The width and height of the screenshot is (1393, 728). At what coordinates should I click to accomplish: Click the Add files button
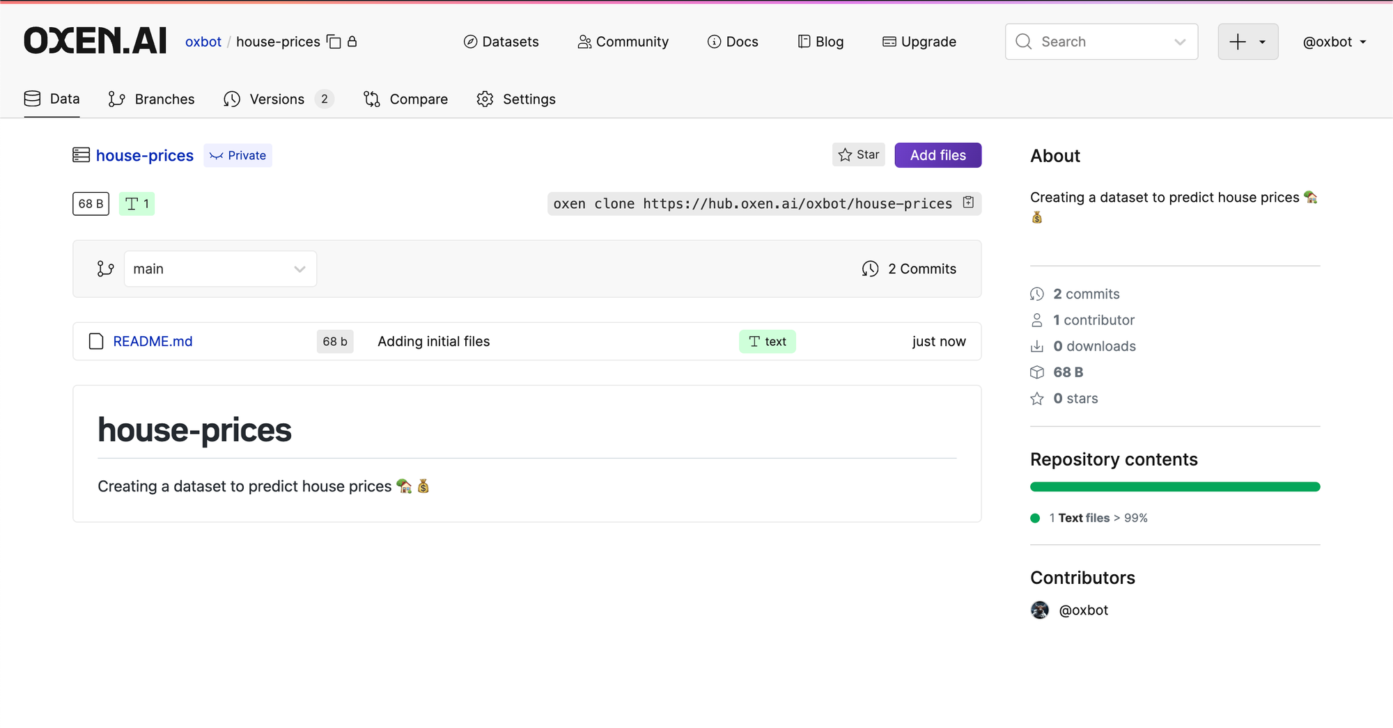pyautogui.click(x=938, y=155)
